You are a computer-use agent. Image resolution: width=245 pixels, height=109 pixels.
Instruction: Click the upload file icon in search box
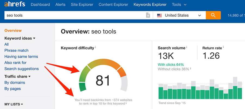(148, 15)
